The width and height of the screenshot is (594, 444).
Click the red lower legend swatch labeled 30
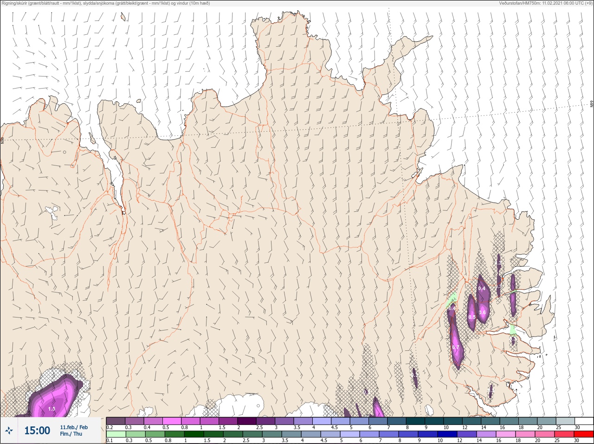click(x=584, y=434)
